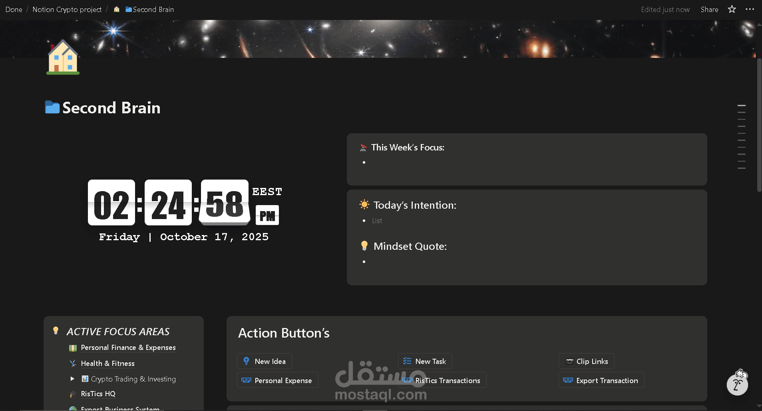This screenshot has width=762, height=411.
Task: Open Personal Finance & Expenses page
Action: [x=128, y=348]
